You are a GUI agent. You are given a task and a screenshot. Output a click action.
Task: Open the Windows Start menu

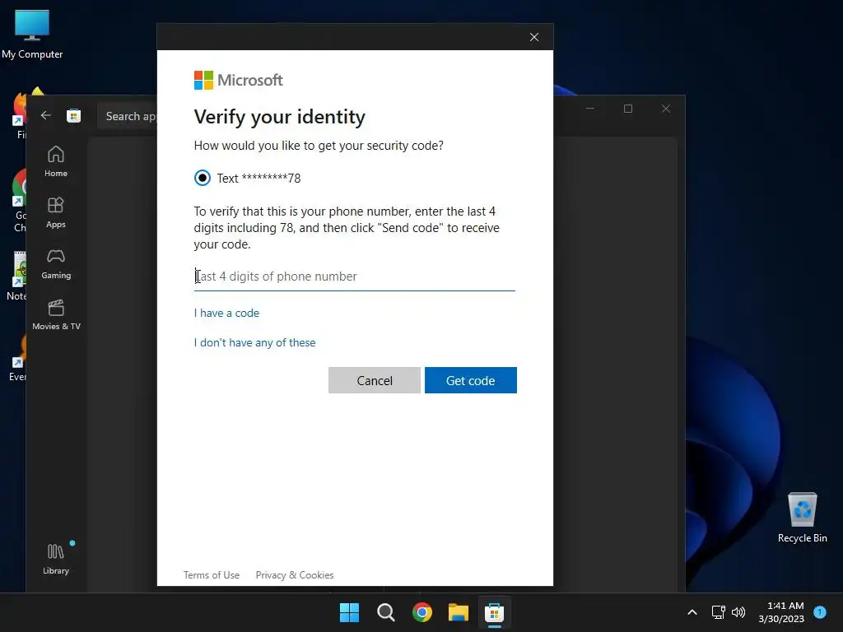pos(349,612)
